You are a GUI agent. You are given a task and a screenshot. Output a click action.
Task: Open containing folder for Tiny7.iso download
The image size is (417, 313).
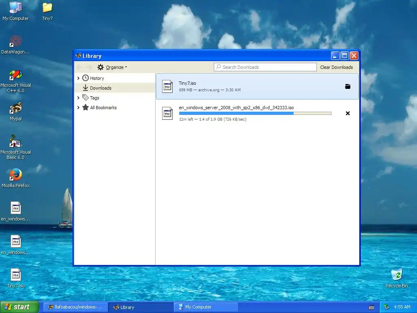click(348, 86)
